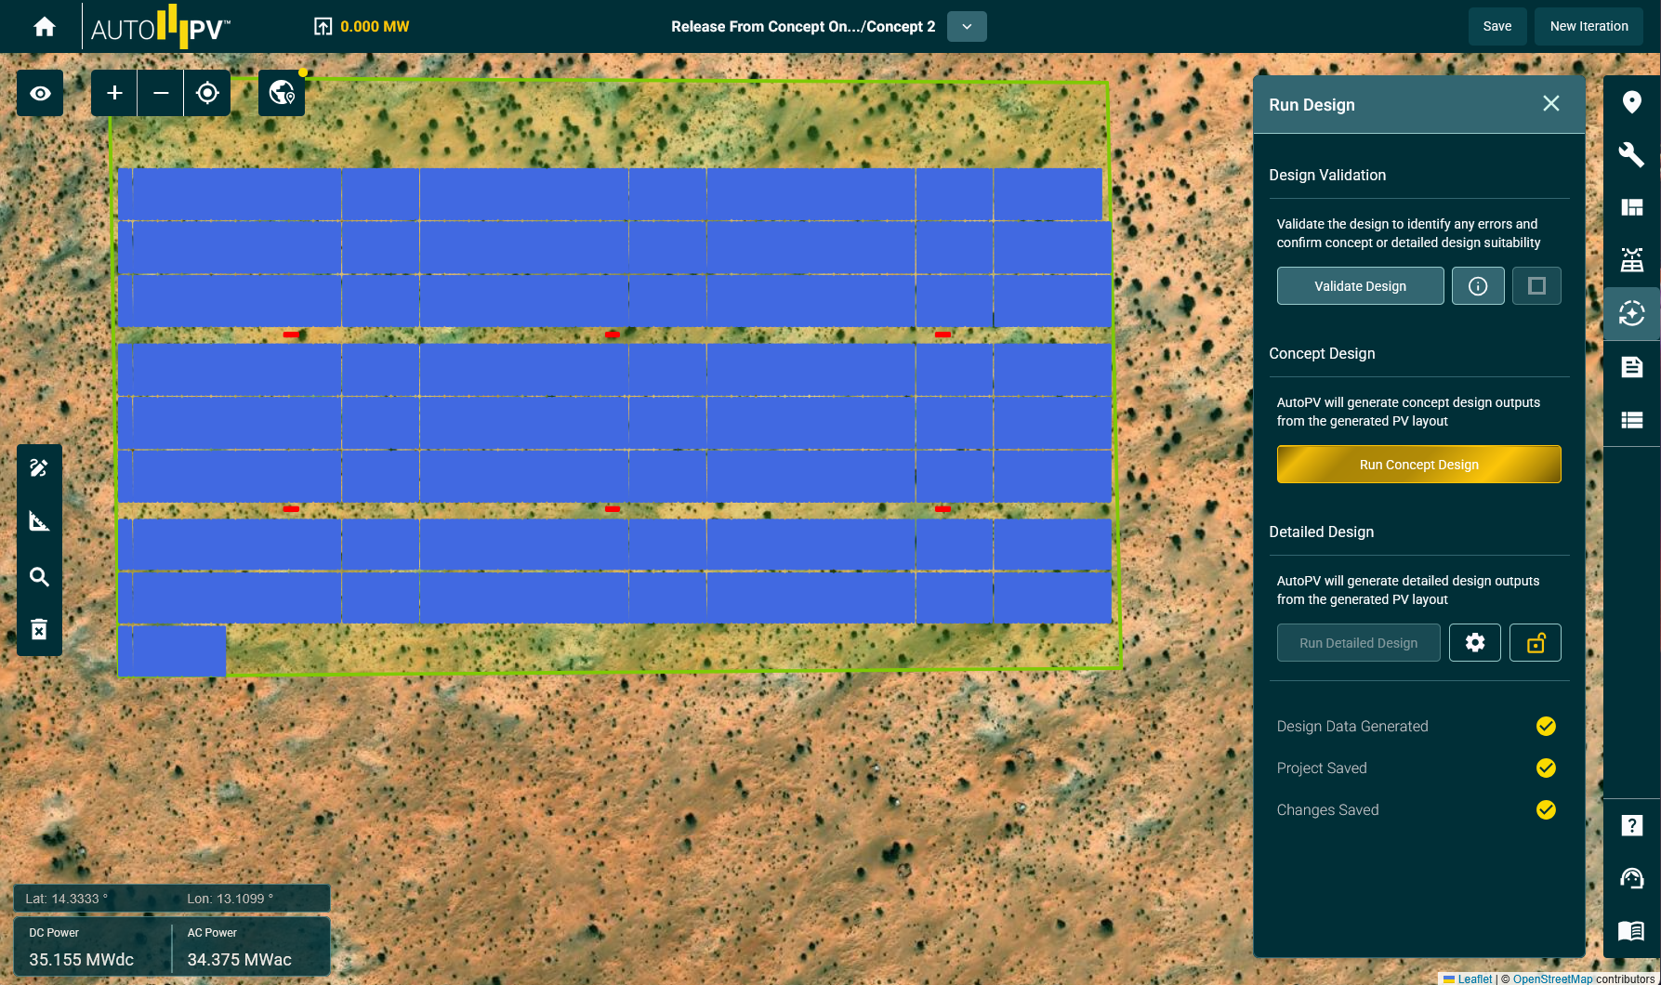Click the validation info icon
The height and width of the screenshot is (985, 1661).
point(1478,286)
